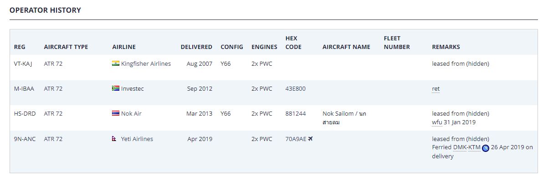The image size is (548, 185).
Task: Open the Yeti Airlines link
Action: point(137,139)
